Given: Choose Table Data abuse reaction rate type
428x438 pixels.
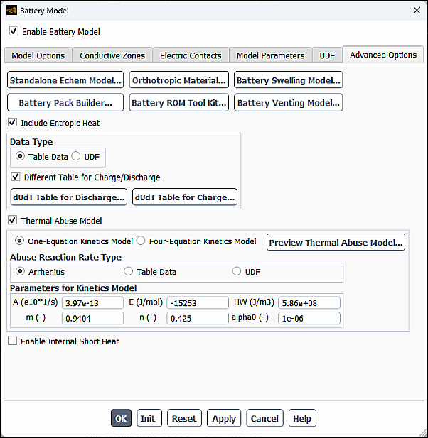Looking at the screenshot, I should click(129, 271).
